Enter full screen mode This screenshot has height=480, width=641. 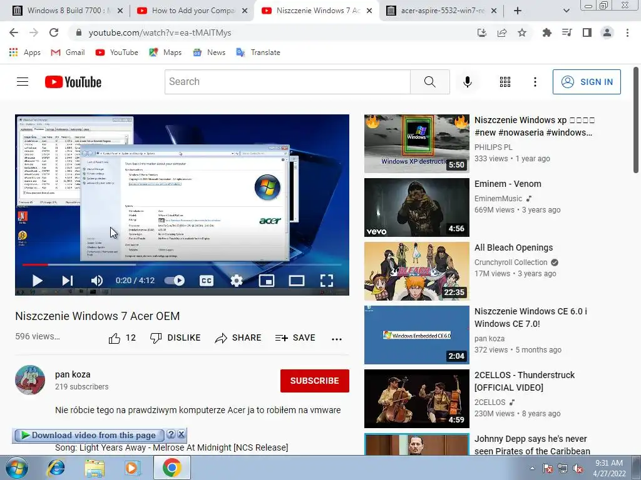tap(326, 281)
